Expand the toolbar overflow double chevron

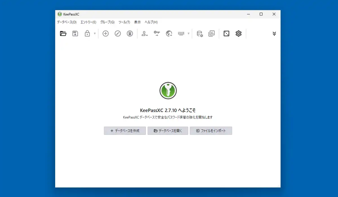click(274, 34)
